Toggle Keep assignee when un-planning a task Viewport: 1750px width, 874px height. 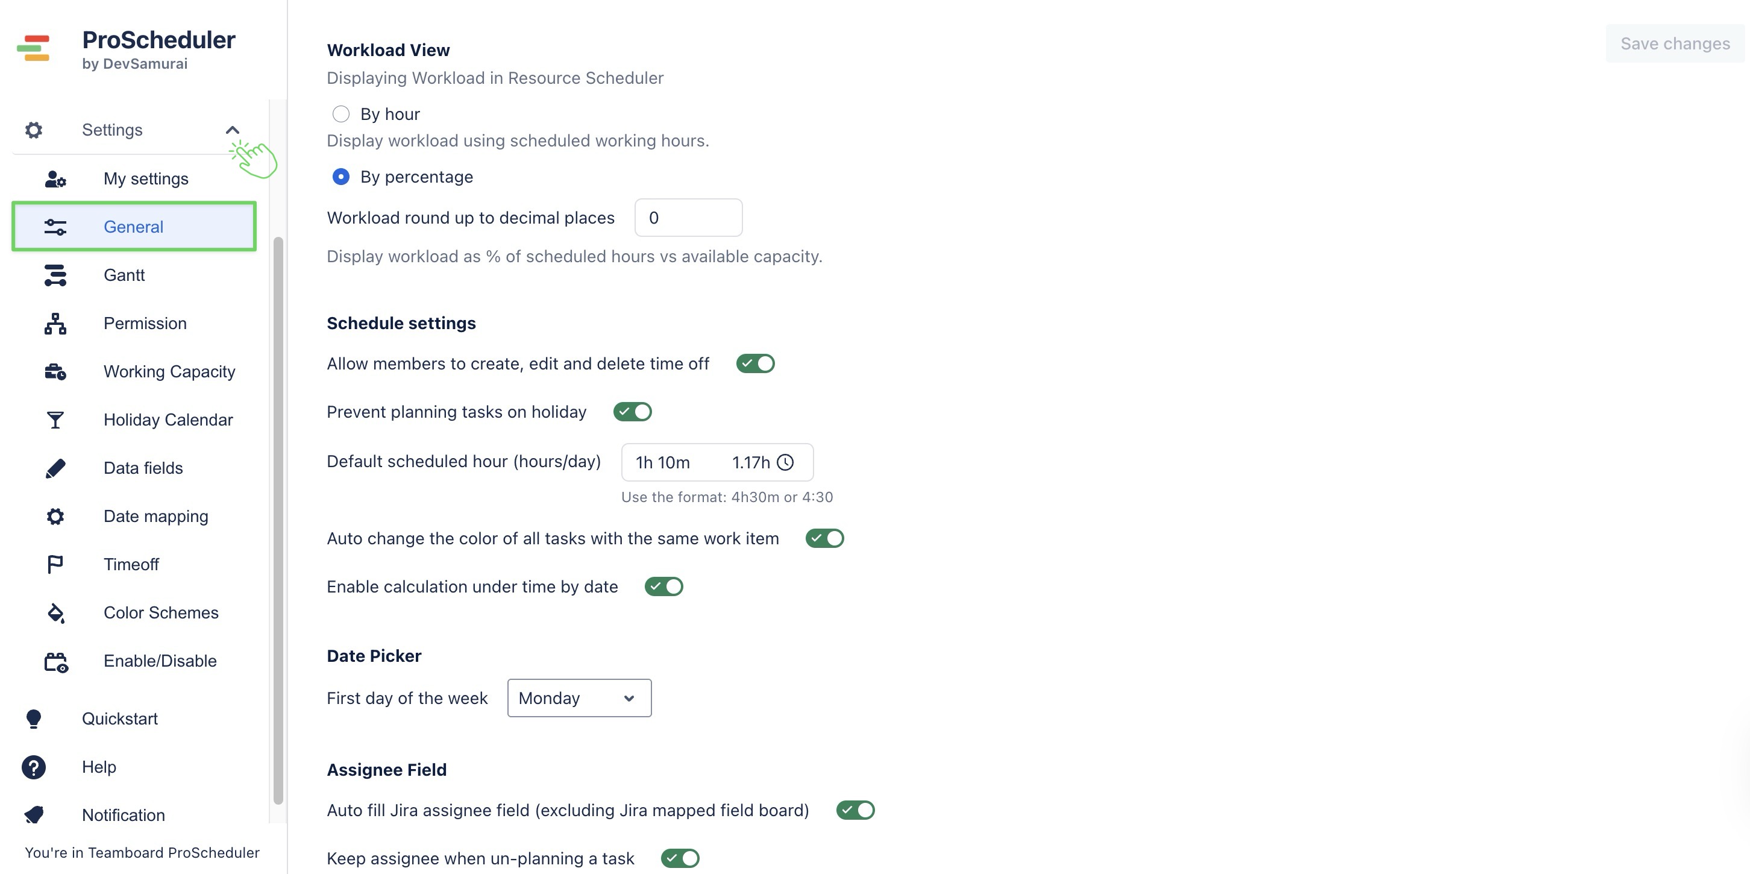click(x=679, y=858)
